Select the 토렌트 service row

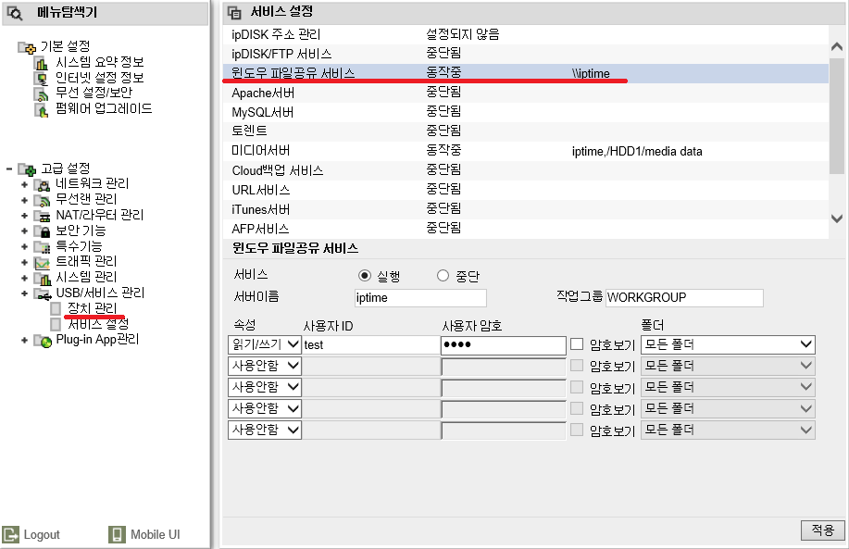coord(526,131)
